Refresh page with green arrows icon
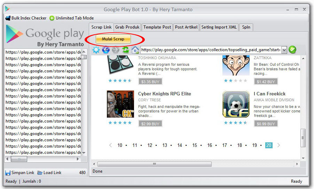This screenshot has width=314, height=189. [126, 50]
